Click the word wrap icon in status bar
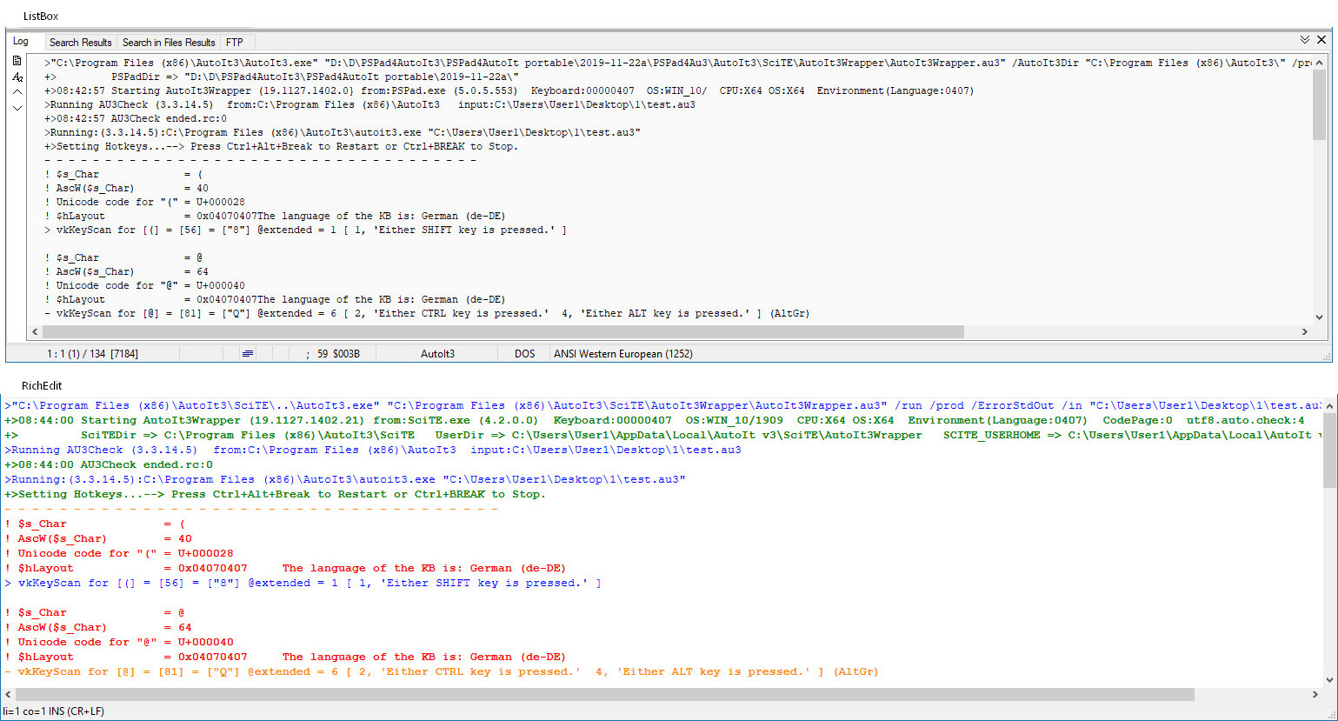Screen dimensions: 1338x721 248,354
